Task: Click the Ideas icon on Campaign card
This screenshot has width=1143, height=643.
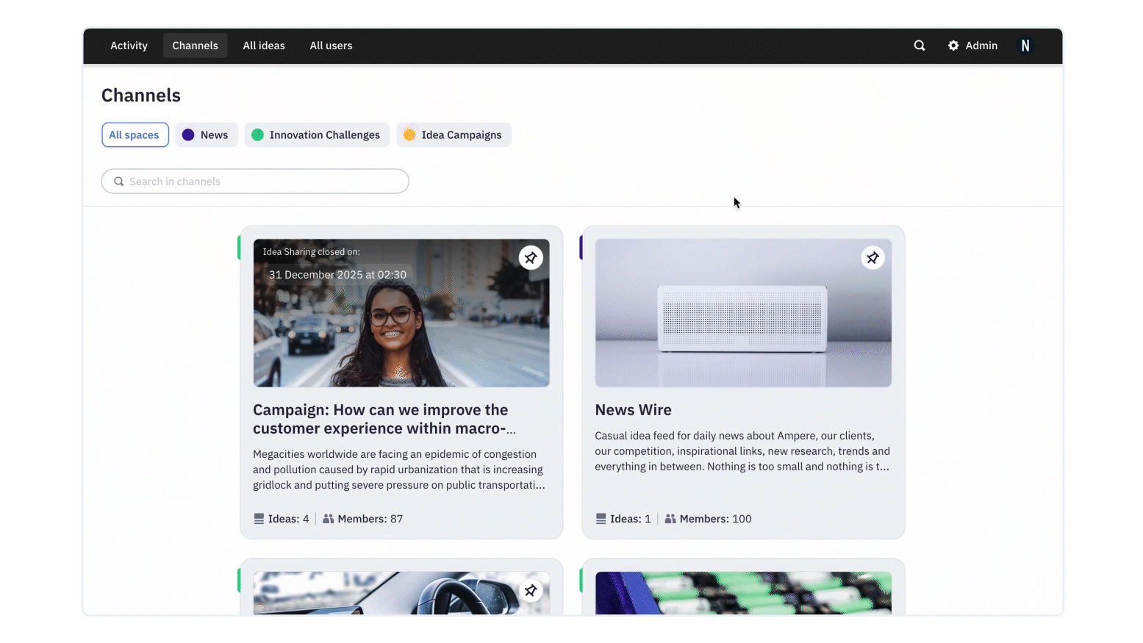Action: (259, 519)
